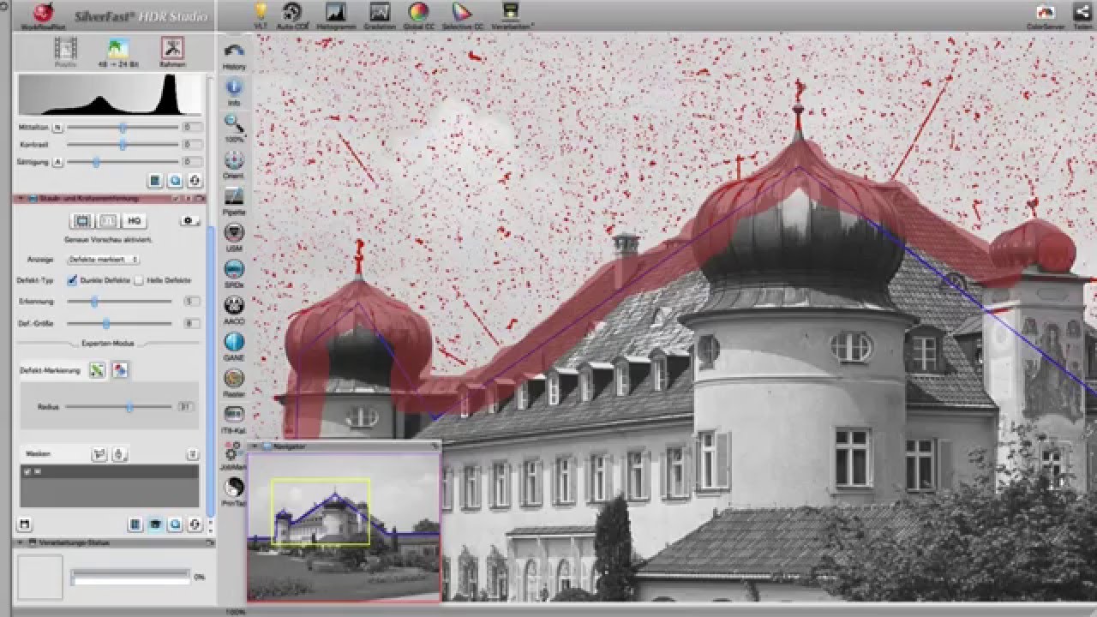Open the gear settings dropdown in dust panel
Image resolution: width=1097 pixels, height=617 pixels.
click(x=189, y=221)
